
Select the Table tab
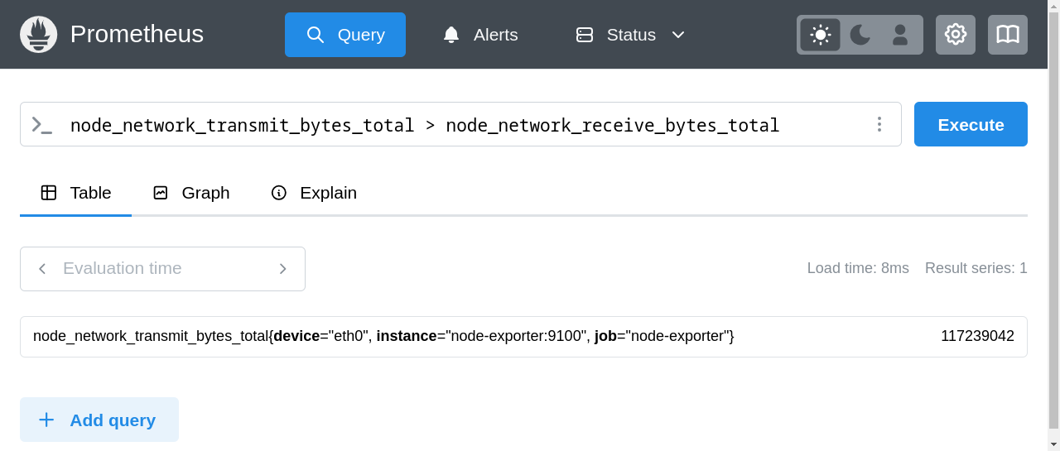coord(75,193)
